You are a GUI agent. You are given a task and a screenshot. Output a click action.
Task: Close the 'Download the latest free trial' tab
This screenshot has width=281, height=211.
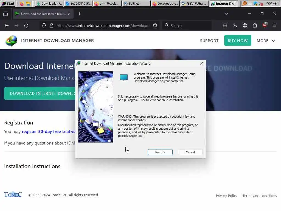pos(69,14)
